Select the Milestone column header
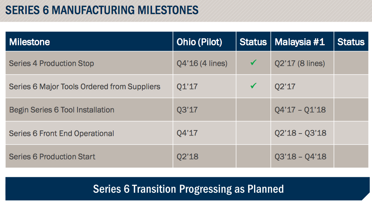This screenshot has height=204, width=372. point(29,42)
